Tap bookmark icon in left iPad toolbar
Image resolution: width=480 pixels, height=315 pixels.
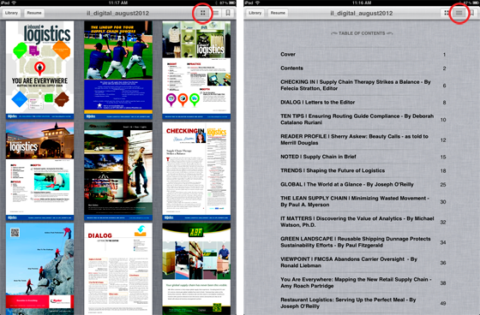pos(228,13)
